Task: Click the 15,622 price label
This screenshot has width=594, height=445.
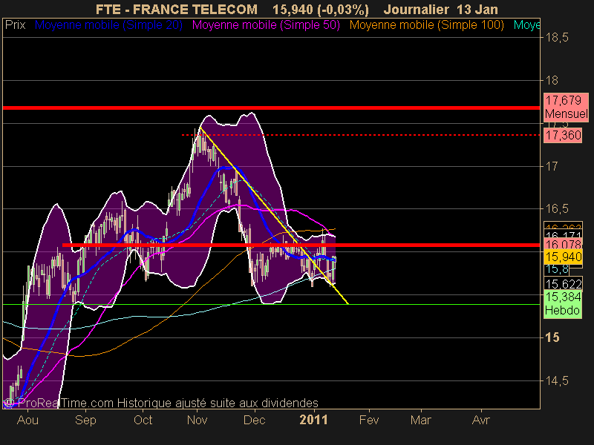Action: click(563, 284)
